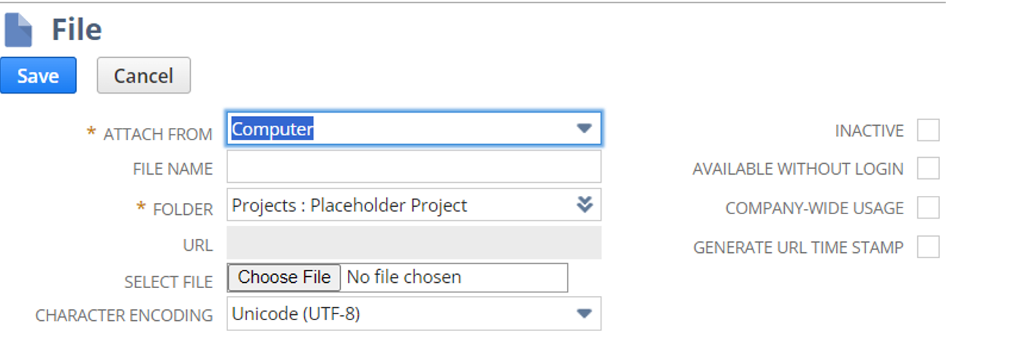Click the File page heading
This screenshot has height=364, width=1010.
click(x=76, y=31)
